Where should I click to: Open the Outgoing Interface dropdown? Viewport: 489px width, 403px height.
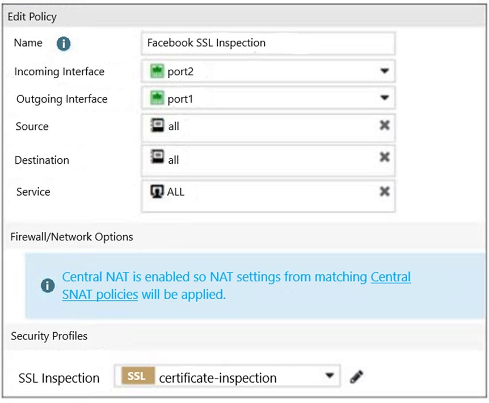(x=385, y=98)
